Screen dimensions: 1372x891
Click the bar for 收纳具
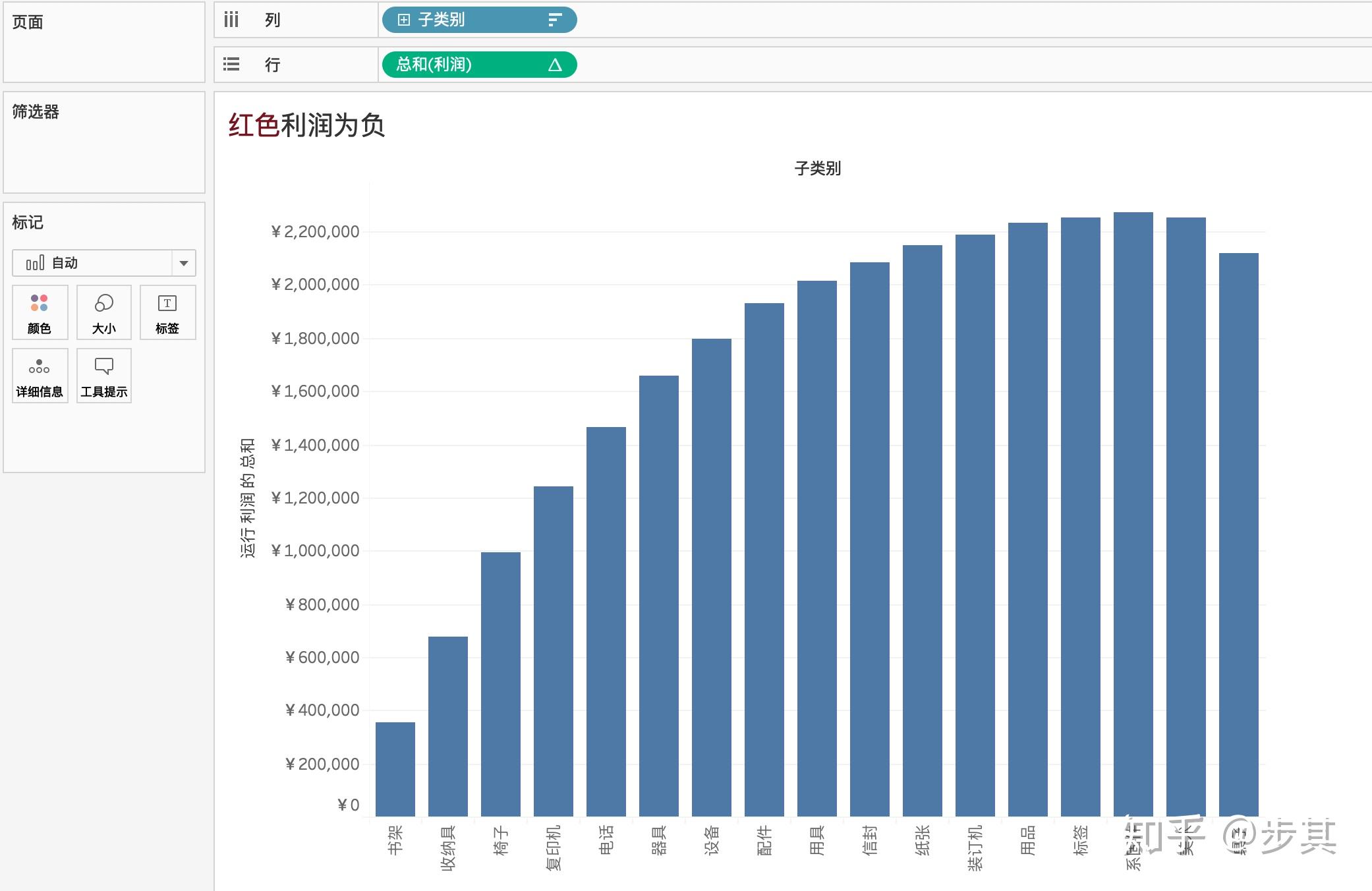tap(448, 726)
